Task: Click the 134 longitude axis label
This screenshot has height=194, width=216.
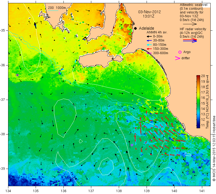Action: pos(8,191)
